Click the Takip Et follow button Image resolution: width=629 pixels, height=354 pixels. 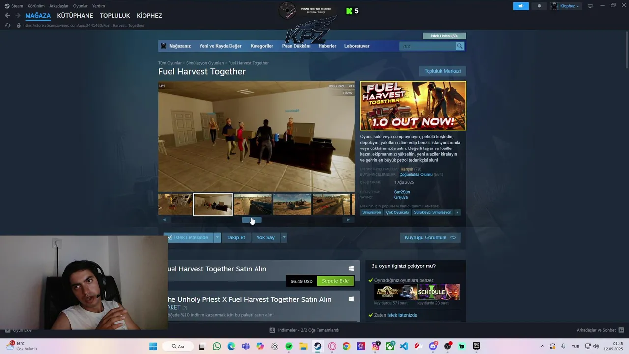pos(236,237)
